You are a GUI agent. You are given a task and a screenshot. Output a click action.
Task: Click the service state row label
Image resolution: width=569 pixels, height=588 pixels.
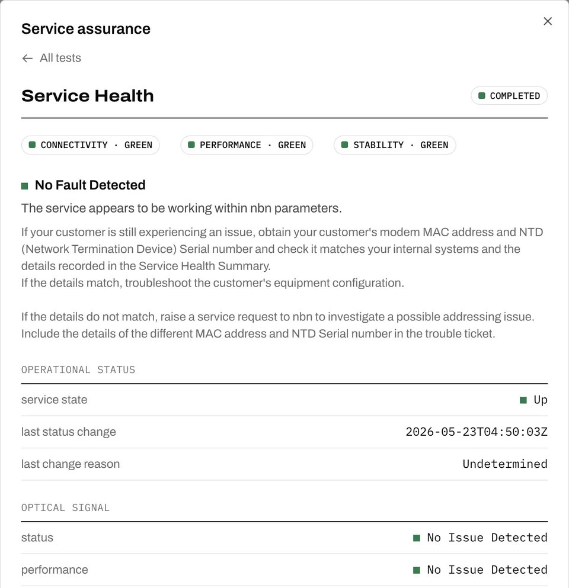pyautogui.click(x=55, y=400)
